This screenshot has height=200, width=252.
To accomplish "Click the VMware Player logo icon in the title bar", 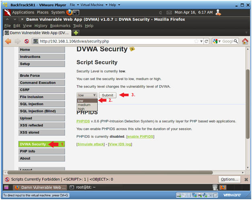I will click(5, 5).
